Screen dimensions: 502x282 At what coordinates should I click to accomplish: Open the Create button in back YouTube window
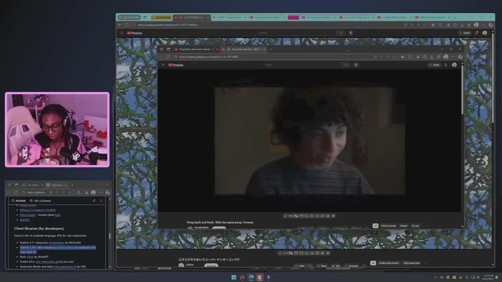465,33
